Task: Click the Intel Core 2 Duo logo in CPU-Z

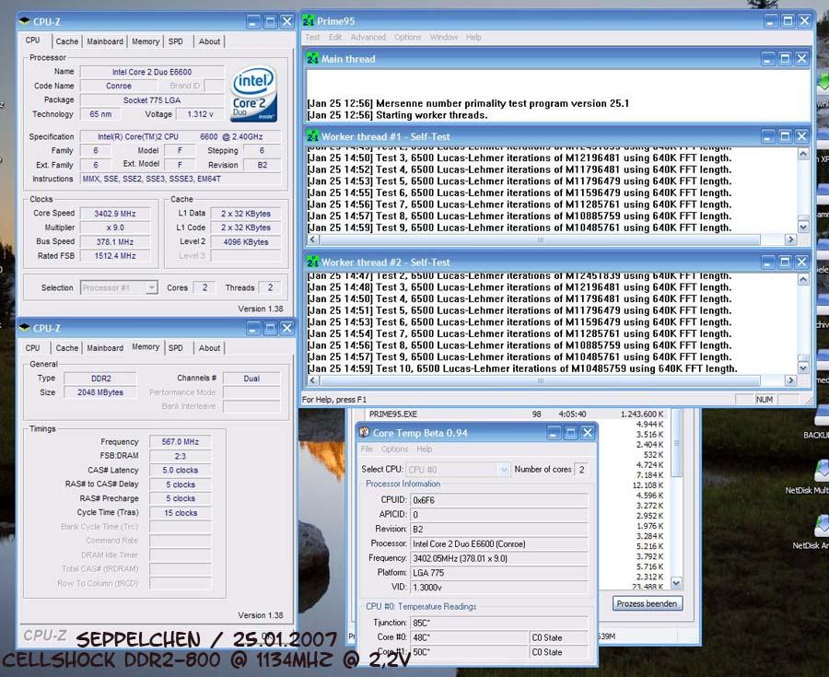Action: 254,94
